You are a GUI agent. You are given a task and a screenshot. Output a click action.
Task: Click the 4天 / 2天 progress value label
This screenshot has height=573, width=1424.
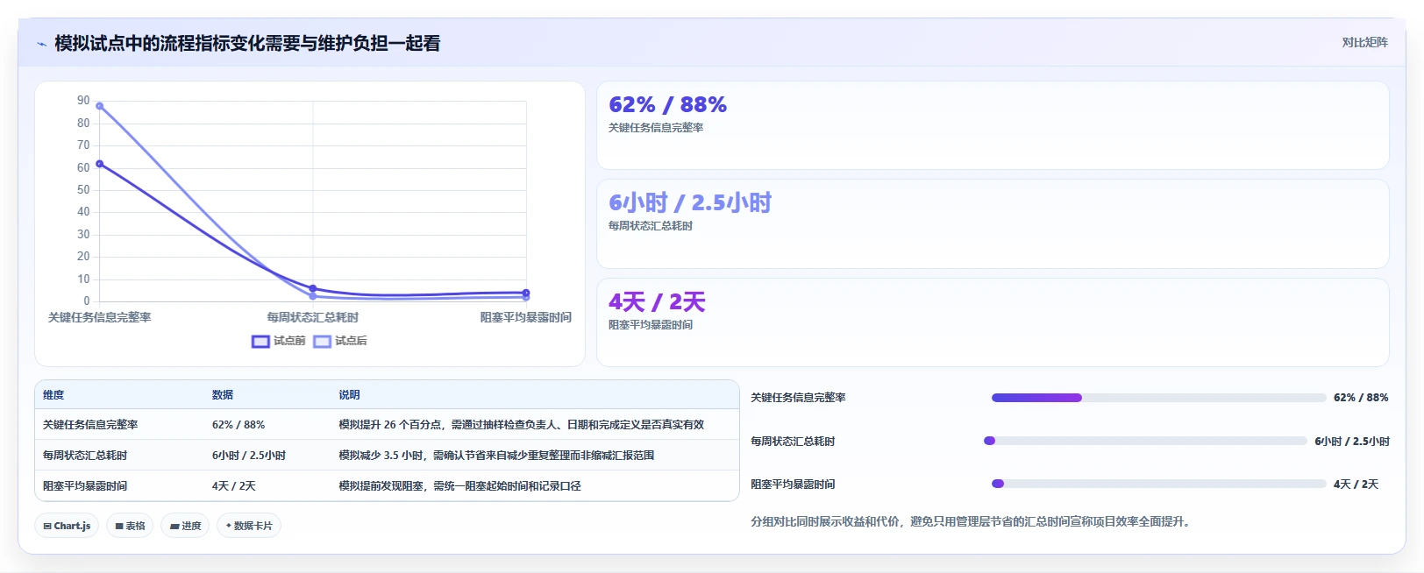[1356, 485]
